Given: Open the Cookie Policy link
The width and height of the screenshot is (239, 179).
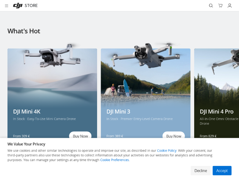Looking at the screenshot, I should point(167,151).
